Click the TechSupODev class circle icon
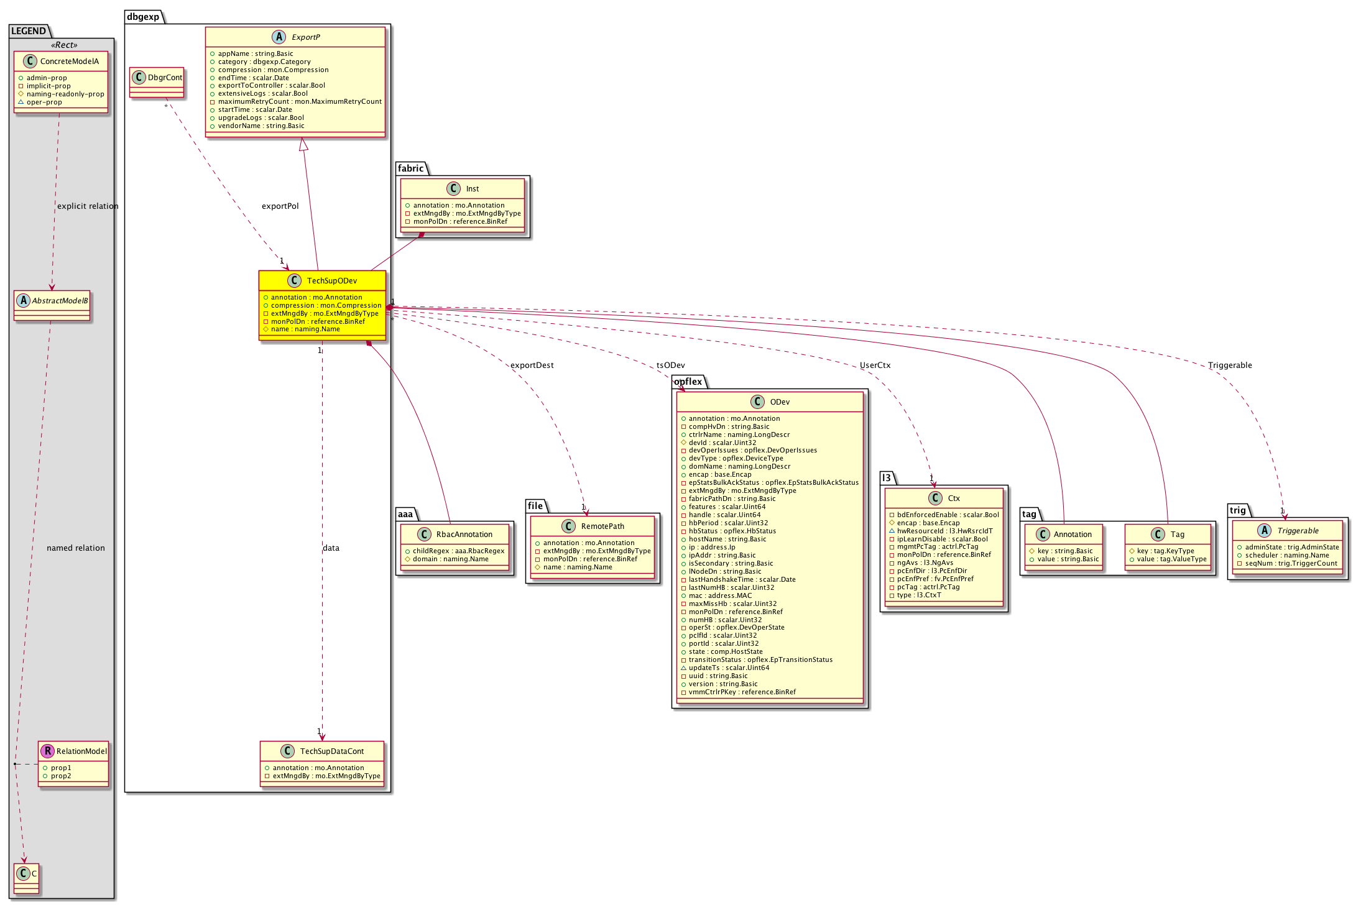 295,280
